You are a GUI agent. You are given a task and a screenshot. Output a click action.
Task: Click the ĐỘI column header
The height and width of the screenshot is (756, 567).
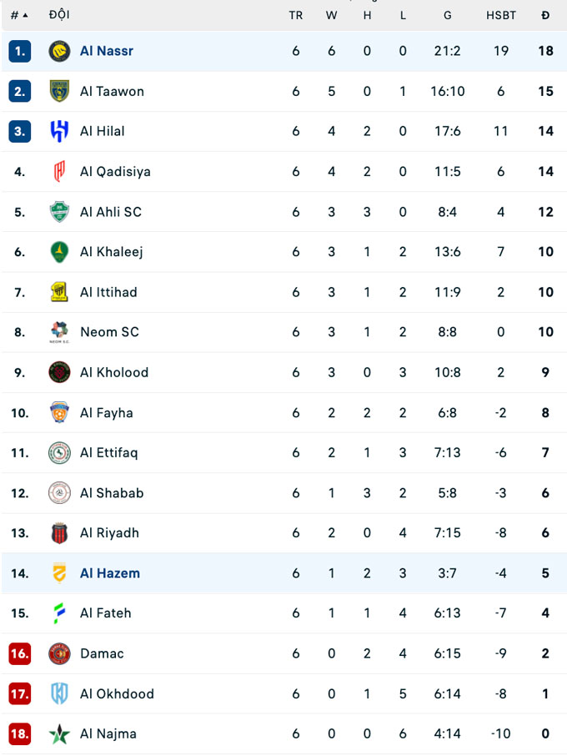pos(59,15)
